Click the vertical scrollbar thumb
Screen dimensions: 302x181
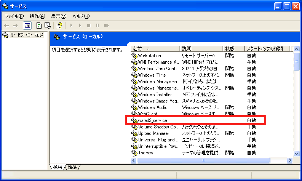(296, 61)
